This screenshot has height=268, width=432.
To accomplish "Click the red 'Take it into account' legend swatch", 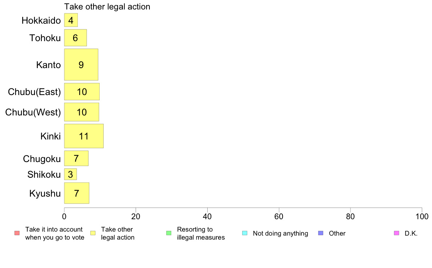I will tap(17, 233).
